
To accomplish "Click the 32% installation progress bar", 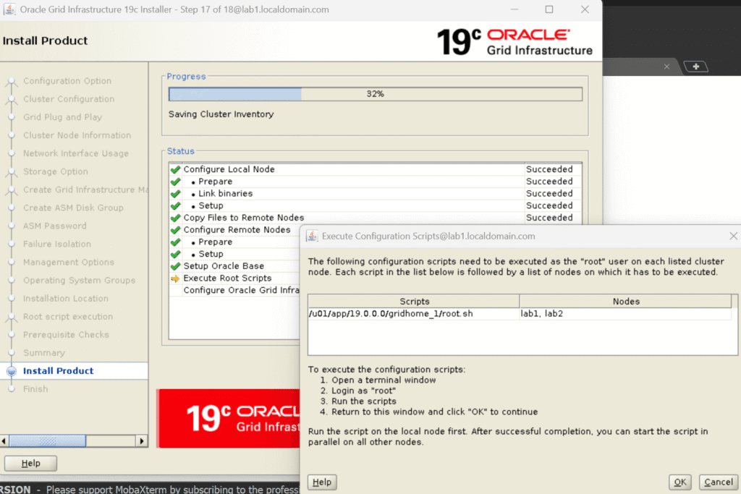I will coord(376,94).
